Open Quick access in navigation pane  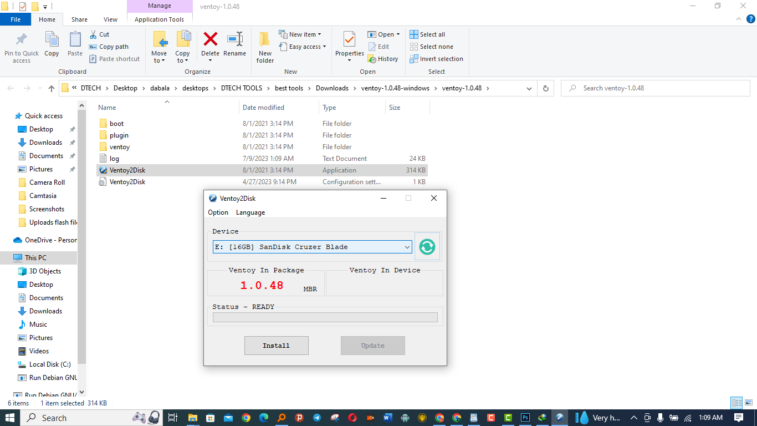pos(44,116)
